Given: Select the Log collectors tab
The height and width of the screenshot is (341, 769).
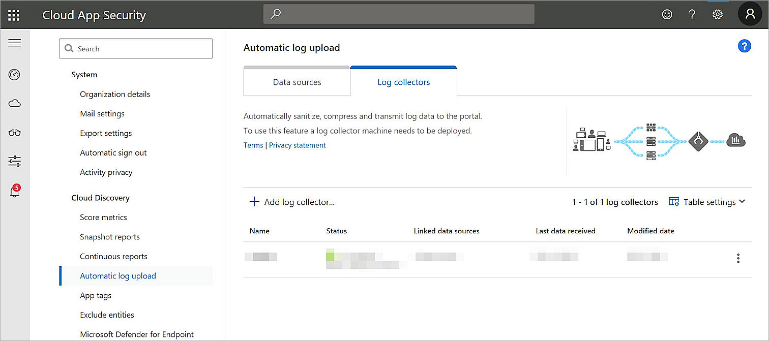Looking at the screenshot, I should pos(403,82).
